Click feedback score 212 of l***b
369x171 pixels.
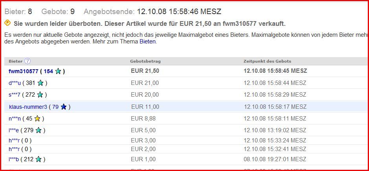[x=29, y=159]
